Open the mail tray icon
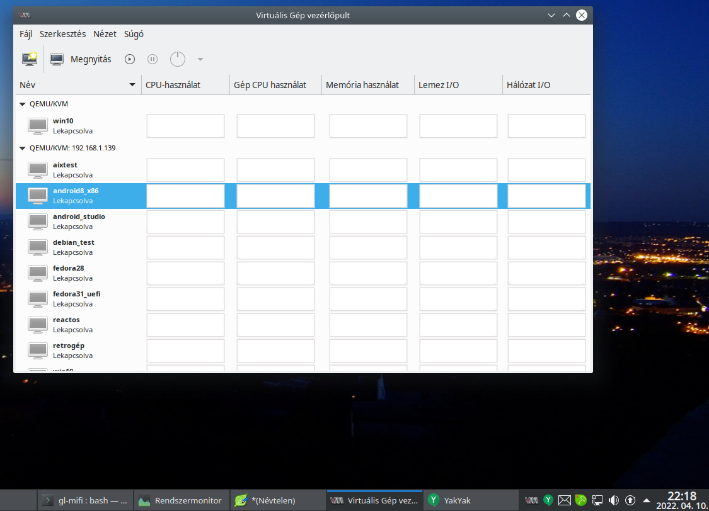Image resolution: width=709 pixels, height=511 pixels. [564, 500]
